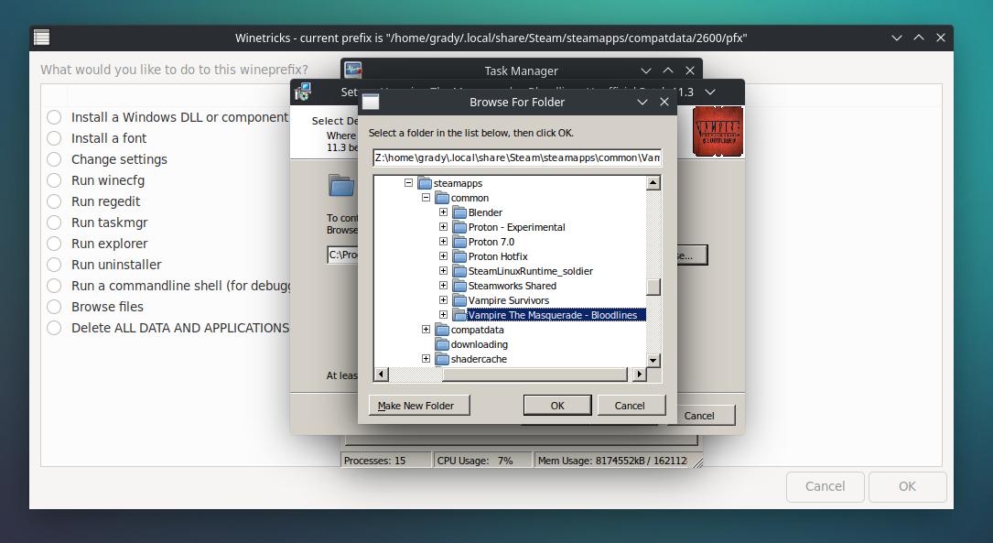Click the Vampire Survivors folder icon
Image resolution: width=993 pixels, height=543 pixels.
[459, 299]
